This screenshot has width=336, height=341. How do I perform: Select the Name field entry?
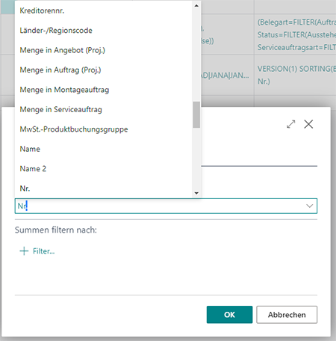pos(104,149)
